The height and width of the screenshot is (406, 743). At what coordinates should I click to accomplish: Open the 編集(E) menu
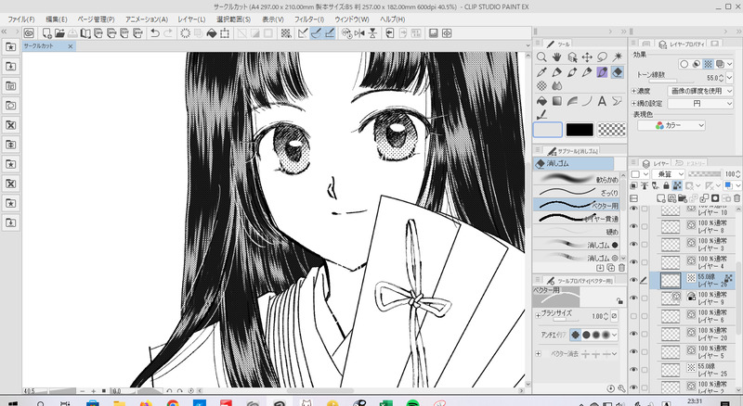pyautogui.click(x=57, y=19)
